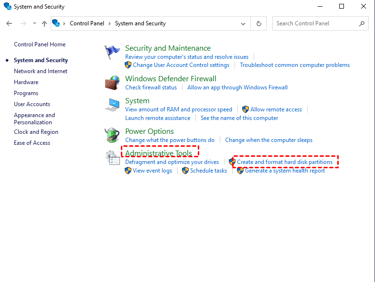The height and width of the screenshot is (282, 375).
Task: Minimize the System and Security window
Action: point(320,7)
